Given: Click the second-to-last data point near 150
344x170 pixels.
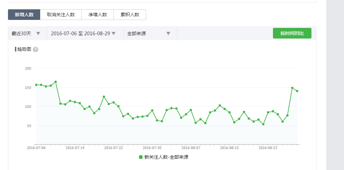Looking at the screenshot, I should (x=292, y=88).
